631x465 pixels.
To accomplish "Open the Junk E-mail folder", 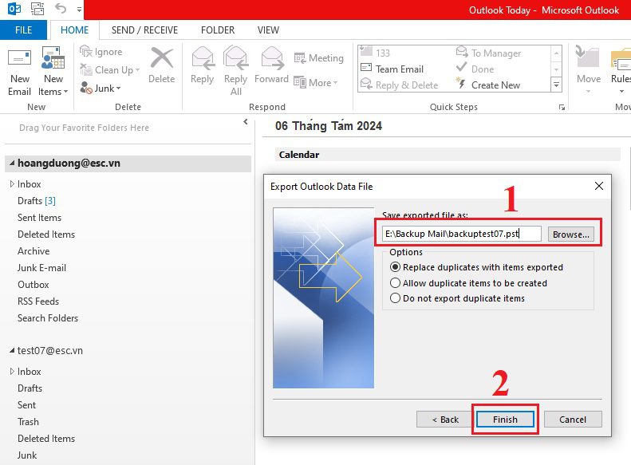I will [41, 268].
